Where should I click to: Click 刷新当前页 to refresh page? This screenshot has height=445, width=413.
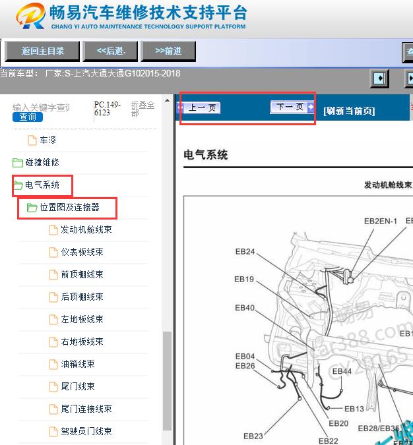pos(349,111)
